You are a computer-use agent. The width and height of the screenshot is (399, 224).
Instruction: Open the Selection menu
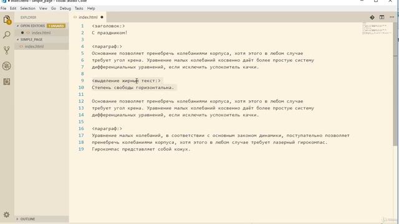[x=27, y=8]
